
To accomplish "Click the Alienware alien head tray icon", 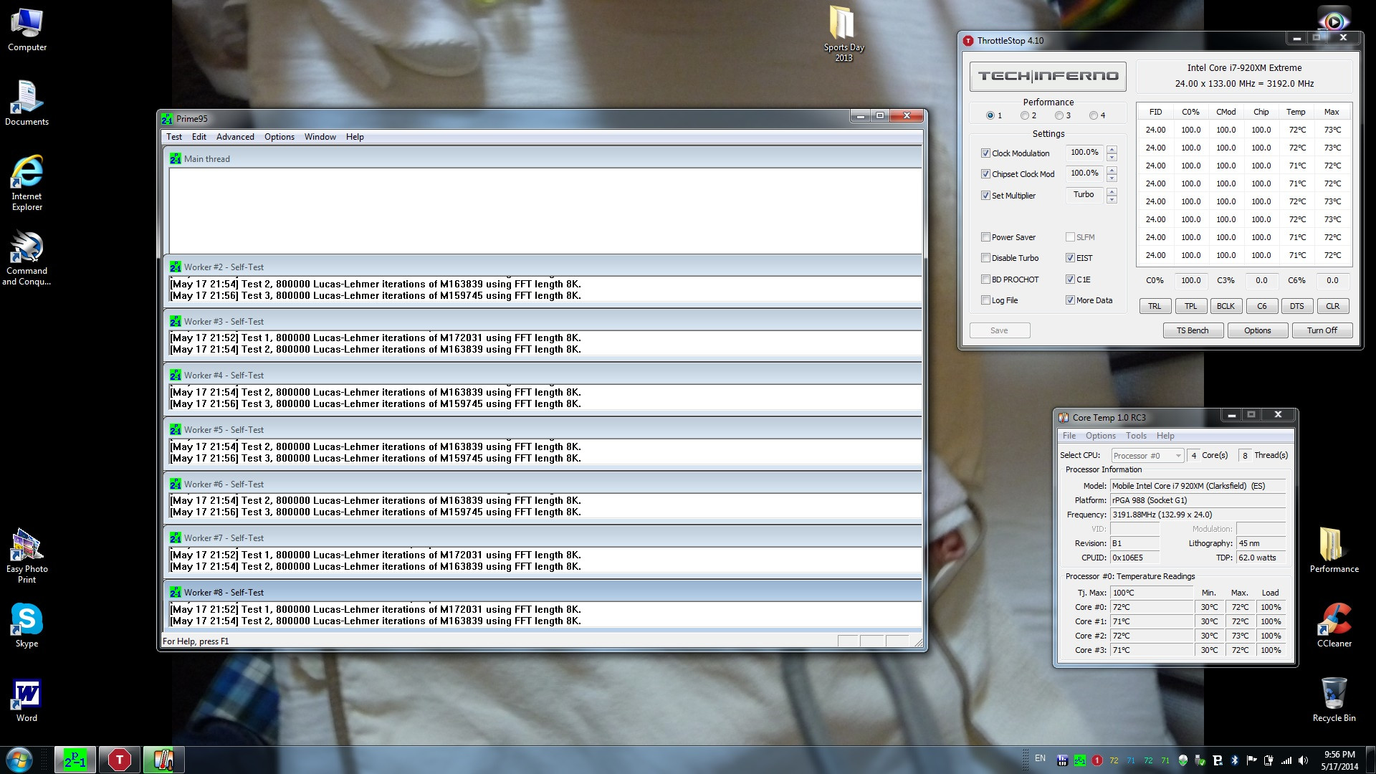I will pyautogui.click(x=1182, y=760).
